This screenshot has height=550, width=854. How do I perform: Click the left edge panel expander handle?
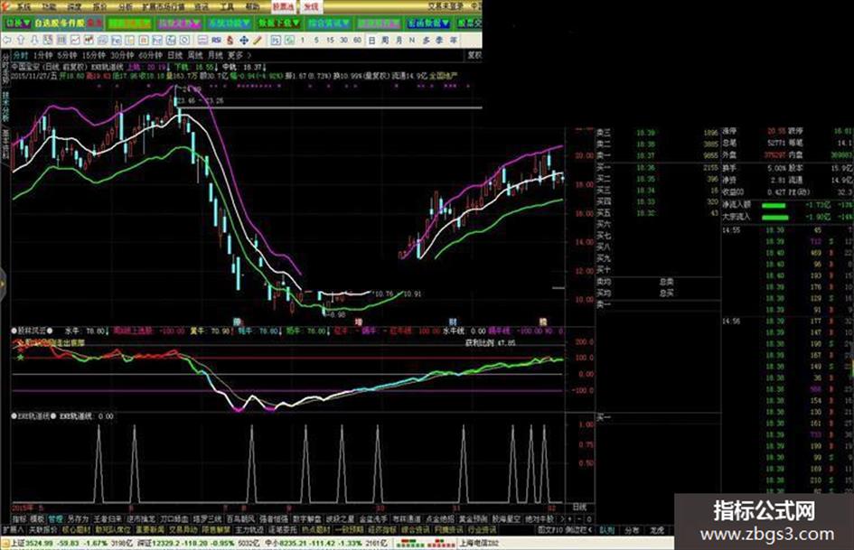(2, 284)
